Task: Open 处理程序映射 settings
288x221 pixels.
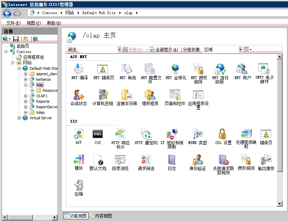Action: click(x=246, y=134)
